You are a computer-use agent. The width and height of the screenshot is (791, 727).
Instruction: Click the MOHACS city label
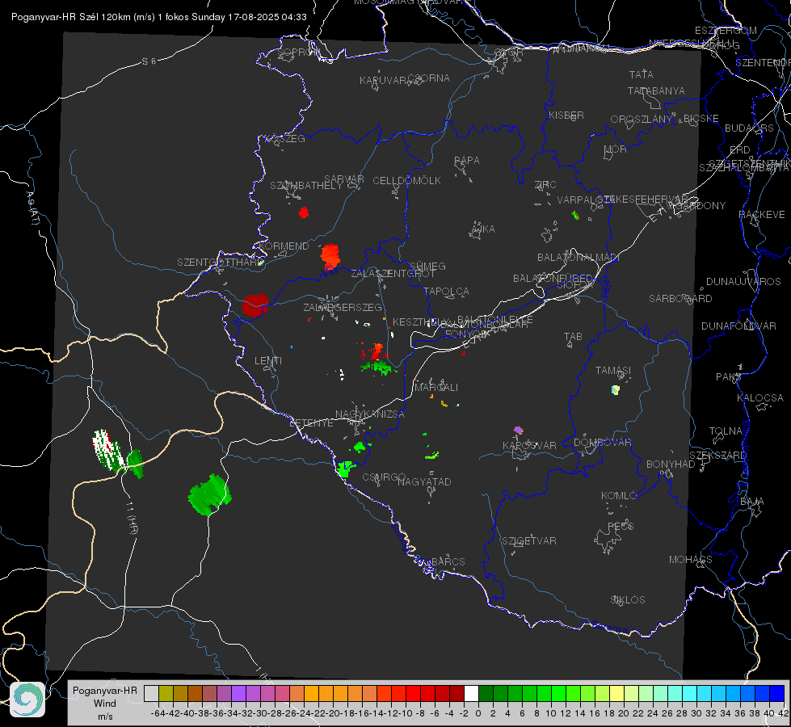click(690, 560)
